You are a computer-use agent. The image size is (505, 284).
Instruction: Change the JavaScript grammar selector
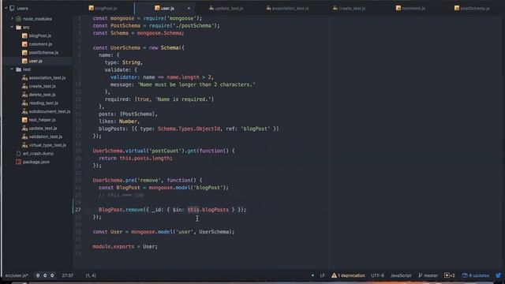(401, 275)
